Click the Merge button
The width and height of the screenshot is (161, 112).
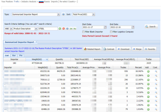coord(137,49)
